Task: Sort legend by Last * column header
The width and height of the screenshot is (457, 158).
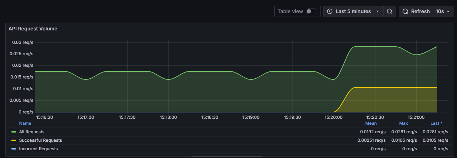Action: 436,123
